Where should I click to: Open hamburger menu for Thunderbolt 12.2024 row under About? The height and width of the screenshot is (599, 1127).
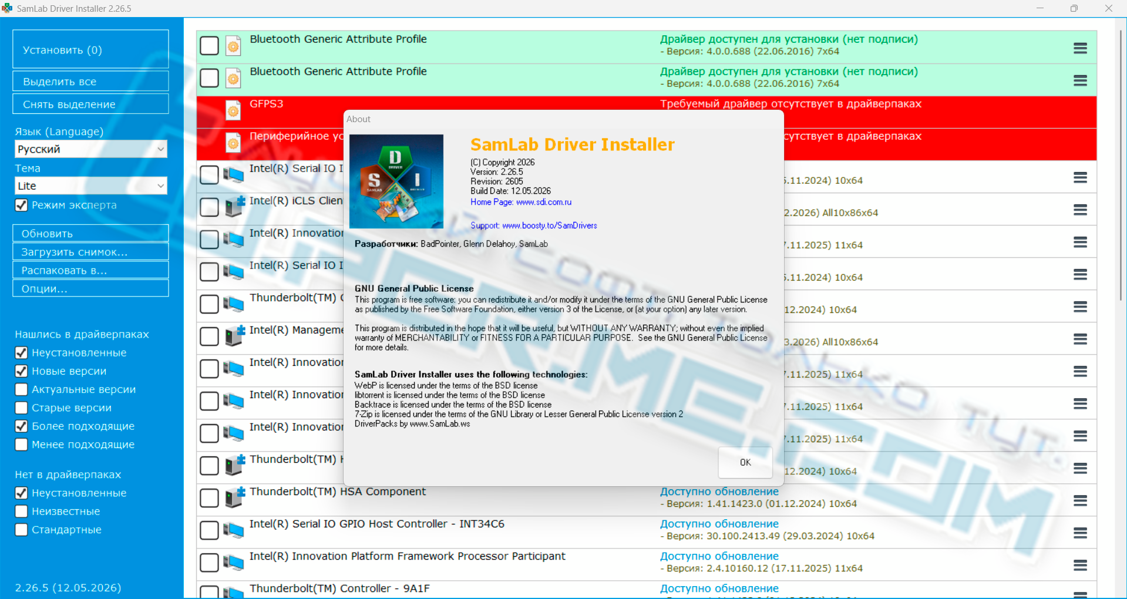point(1080,307)
